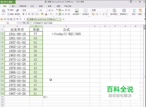The height and width of the screenshot is (107, 146).
Task: Click the AutoSum sigma (求和) icon
Action: click(x=134, y=11)
